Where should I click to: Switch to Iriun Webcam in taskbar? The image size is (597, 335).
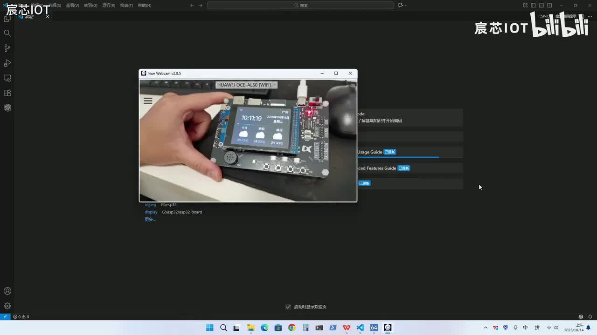pyautogui.click(x=388, y=328)
